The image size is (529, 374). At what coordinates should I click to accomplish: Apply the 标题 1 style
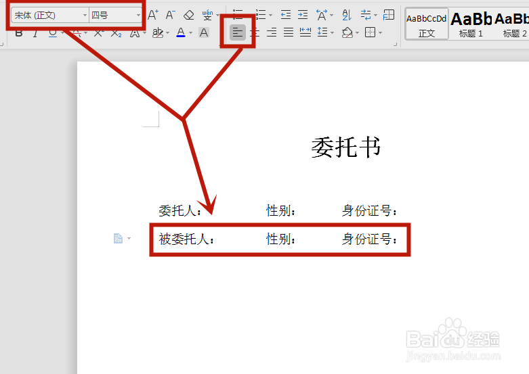471,24
